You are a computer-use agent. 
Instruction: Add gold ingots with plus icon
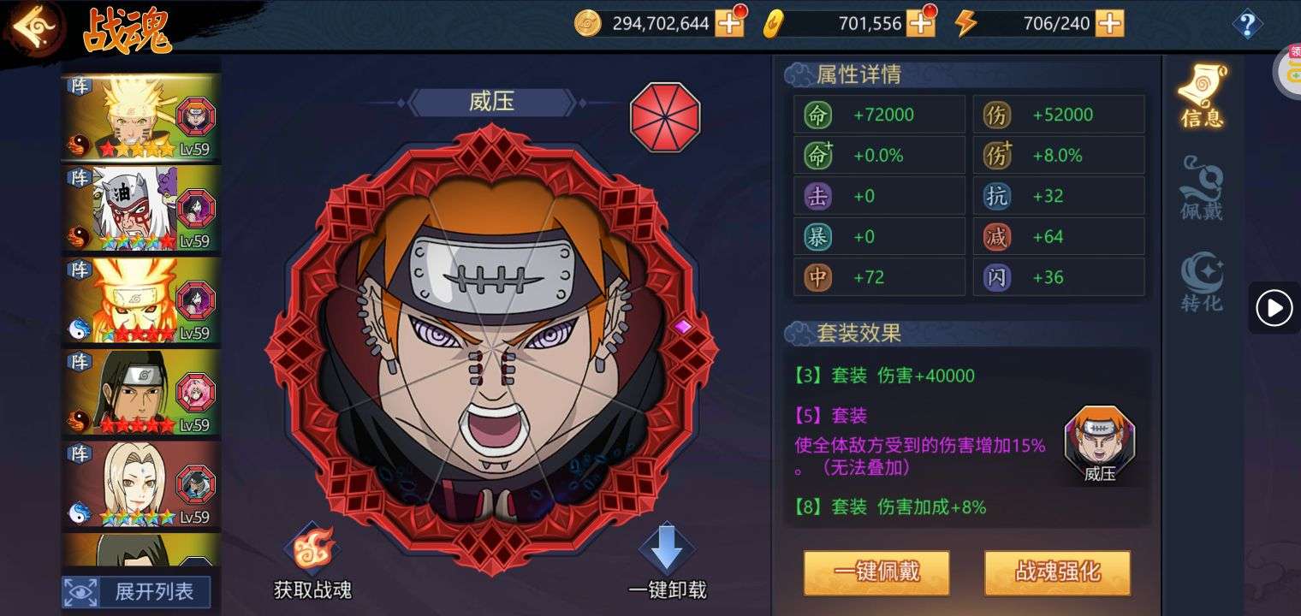[921, 23]
